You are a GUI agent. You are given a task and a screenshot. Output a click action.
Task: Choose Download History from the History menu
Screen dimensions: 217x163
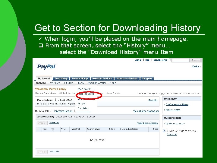click(x=86, y=99)
